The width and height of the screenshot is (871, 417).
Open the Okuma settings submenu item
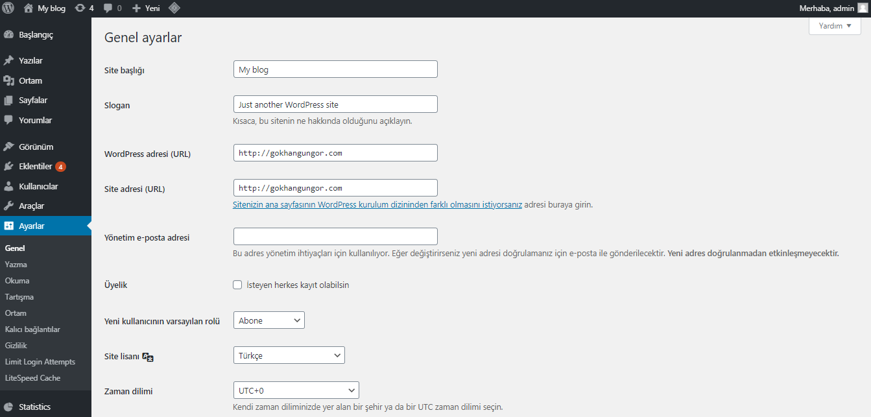pos(17,281)
